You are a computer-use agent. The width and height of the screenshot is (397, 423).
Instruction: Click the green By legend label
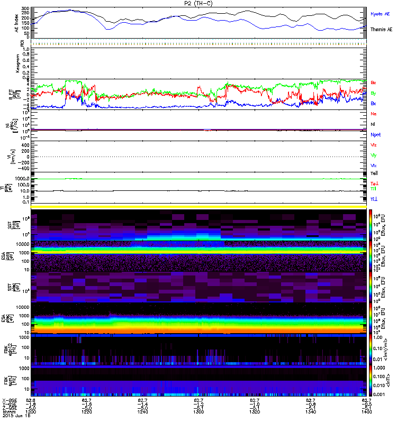[373, 93]
